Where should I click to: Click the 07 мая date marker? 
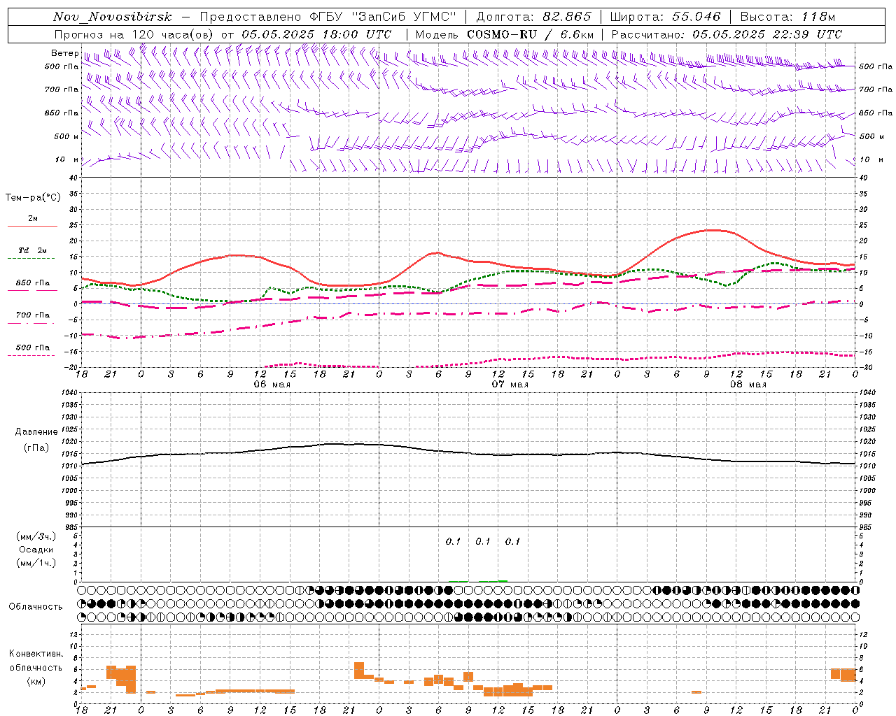coord(510,385)
